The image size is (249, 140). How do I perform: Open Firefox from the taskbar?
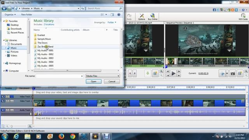coord(61,136)
